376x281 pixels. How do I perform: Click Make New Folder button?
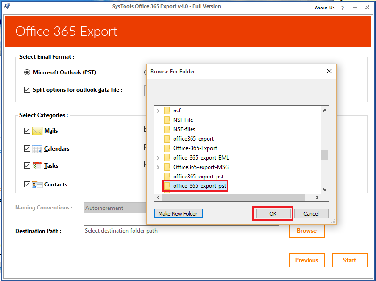coord(178,214)
